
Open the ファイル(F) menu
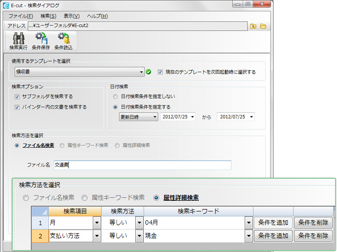click(x=21, y=16)
